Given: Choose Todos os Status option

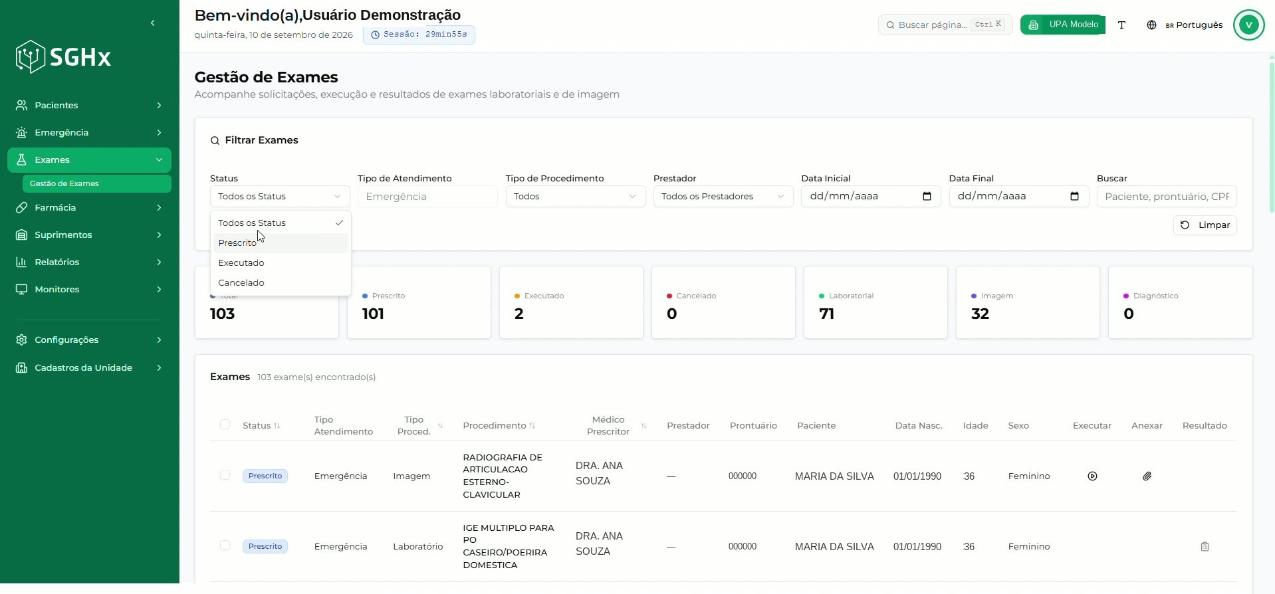Looking at the screenshot, I should (x=280, y=223).
